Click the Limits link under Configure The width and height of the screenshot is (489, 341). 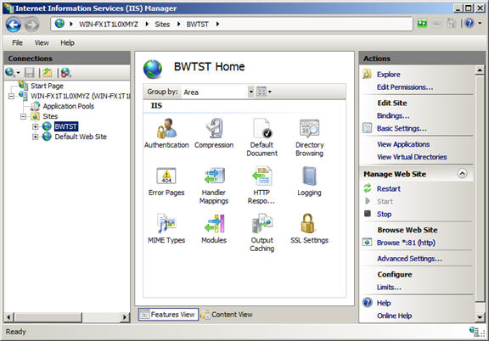389,287
